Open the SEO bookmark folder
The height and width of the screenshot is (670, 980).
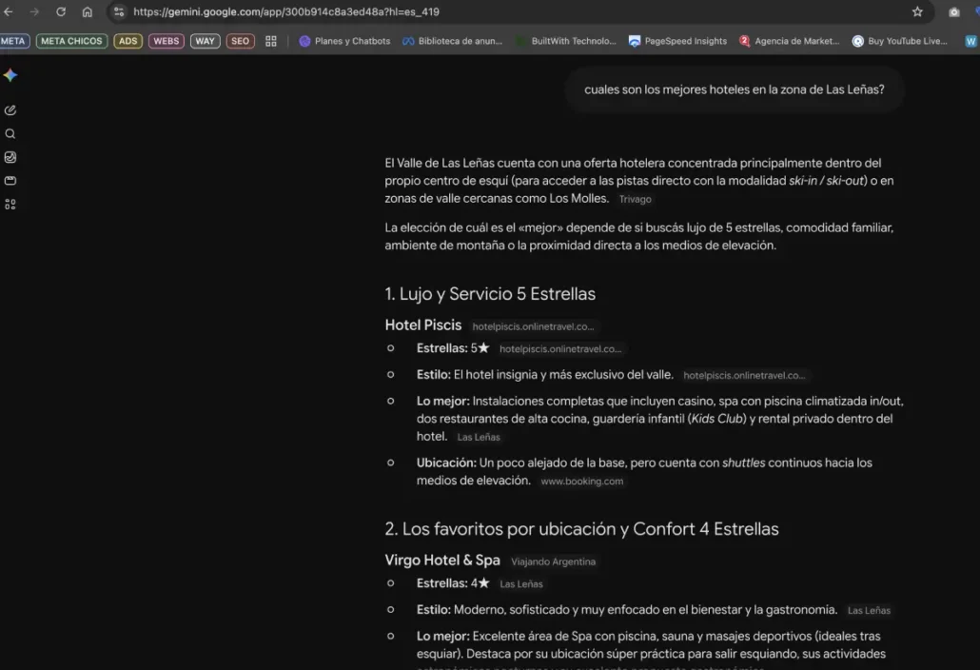(x=240, y=41)
